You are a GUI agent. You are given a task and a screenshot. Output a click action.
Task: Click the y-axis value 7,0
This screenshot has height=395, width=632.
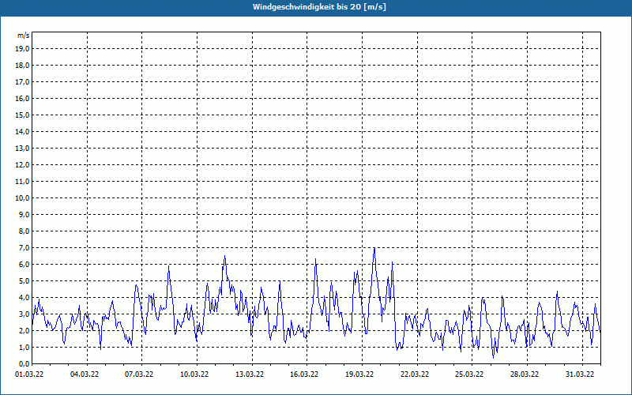tap(24, 248)
